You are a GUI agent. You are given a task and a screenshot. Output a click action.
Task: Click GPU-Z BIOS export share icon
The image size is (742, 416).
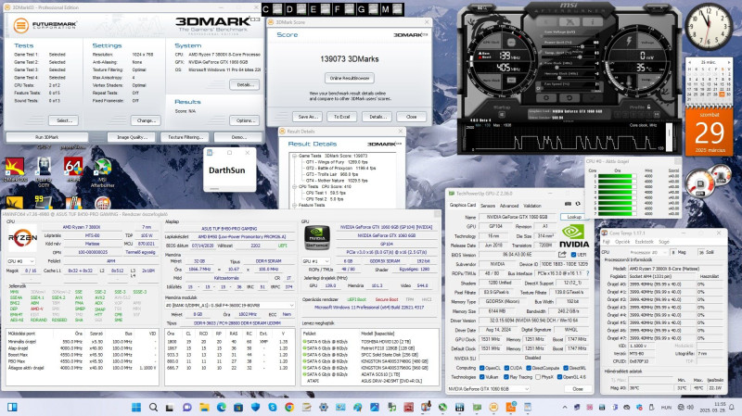pyautogui.click(x=562, y=255)
